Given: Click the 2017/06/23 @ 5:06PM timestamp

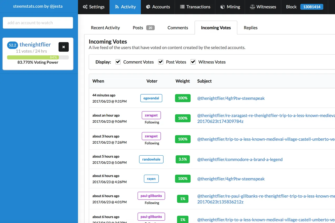Looking at the screenshot, I should click(x=109, y=162).
